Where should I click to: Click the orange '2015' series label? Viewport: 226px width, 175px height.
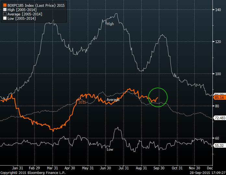pos(82,102)
